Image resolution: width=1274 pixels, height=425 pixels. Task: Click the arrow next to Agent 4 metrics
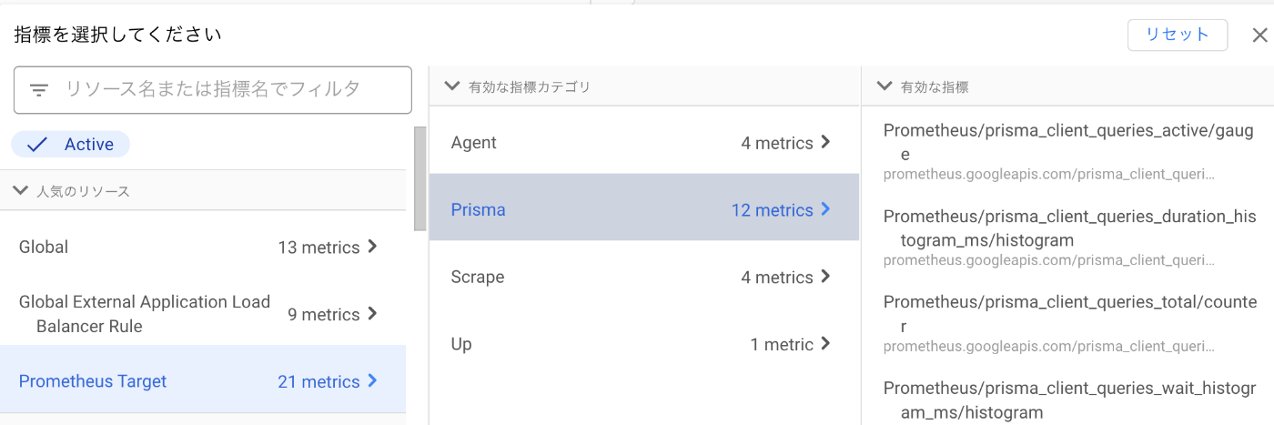[825, 142]
